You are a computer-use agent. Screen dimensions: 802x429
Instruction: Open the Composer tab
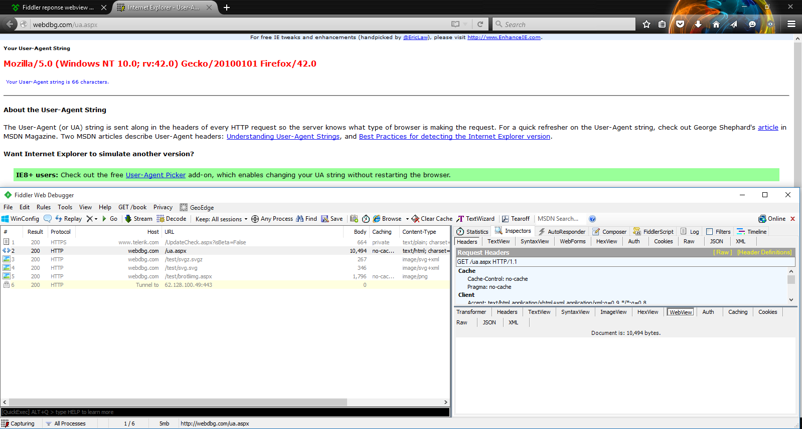[609, 232]
